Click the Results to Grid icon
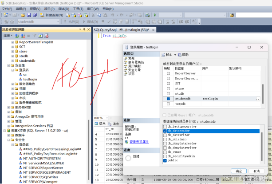The width and height of the screenshot is (272, 184). pos(154,22)
